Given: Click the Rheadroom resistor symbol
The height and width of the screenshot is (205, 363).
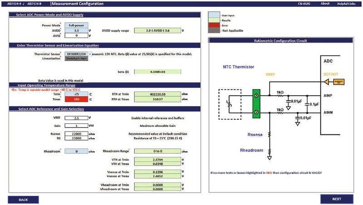Looking at the screenshot, I should (270, 152).
